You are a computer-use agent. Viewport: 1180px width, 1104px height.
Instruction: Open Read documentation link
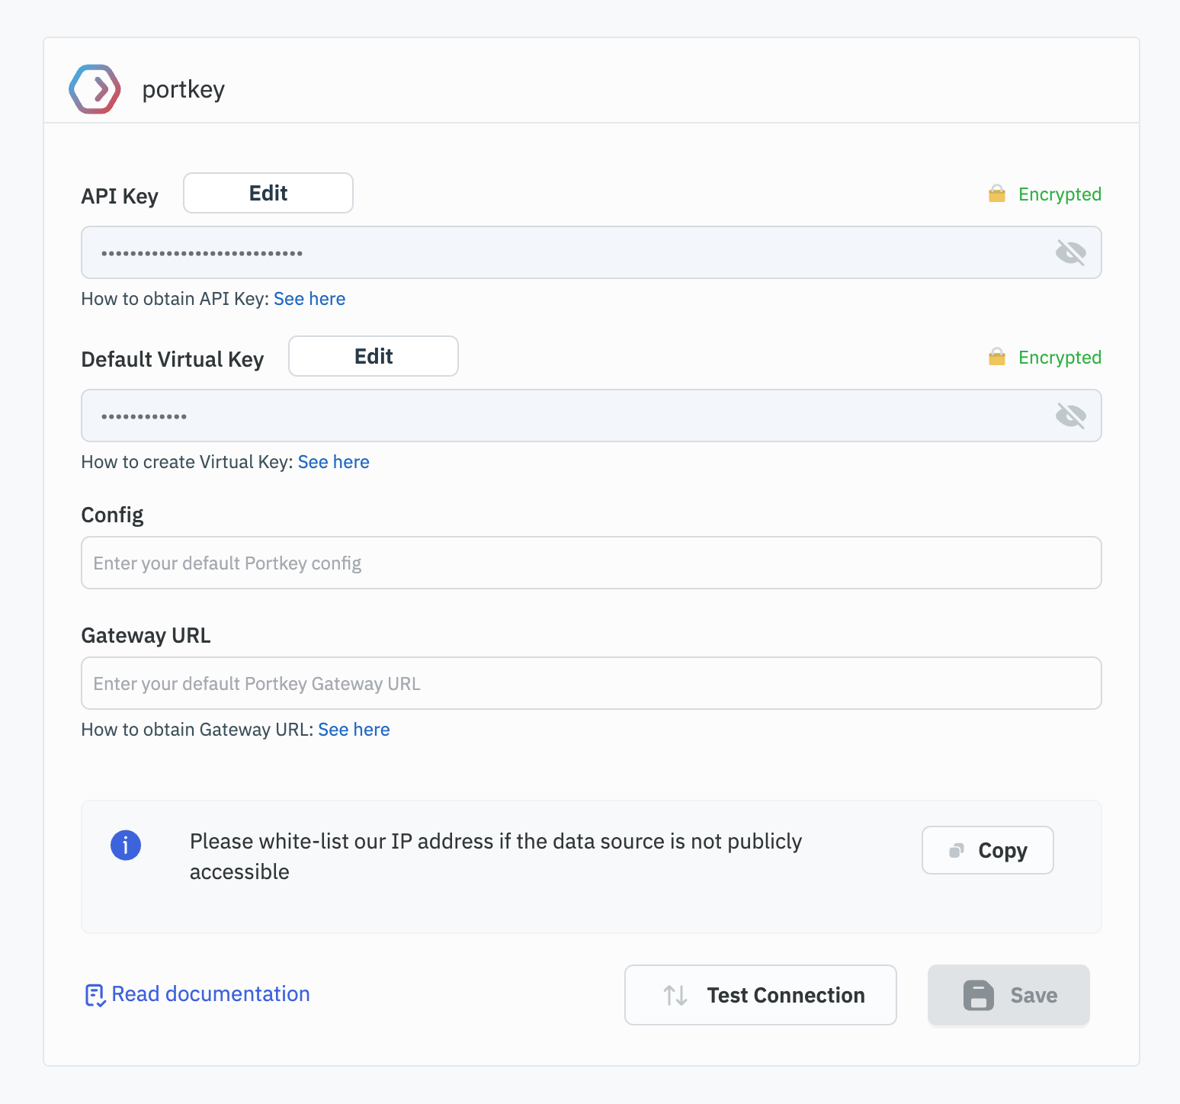[x=210, y=994]
